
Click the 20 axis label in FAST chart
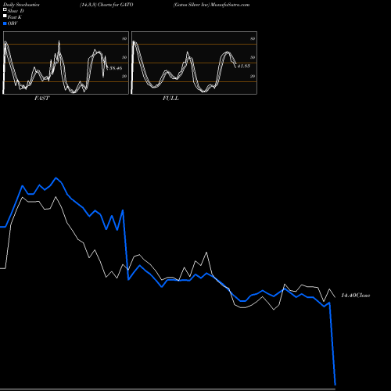(x=124, y=76)
